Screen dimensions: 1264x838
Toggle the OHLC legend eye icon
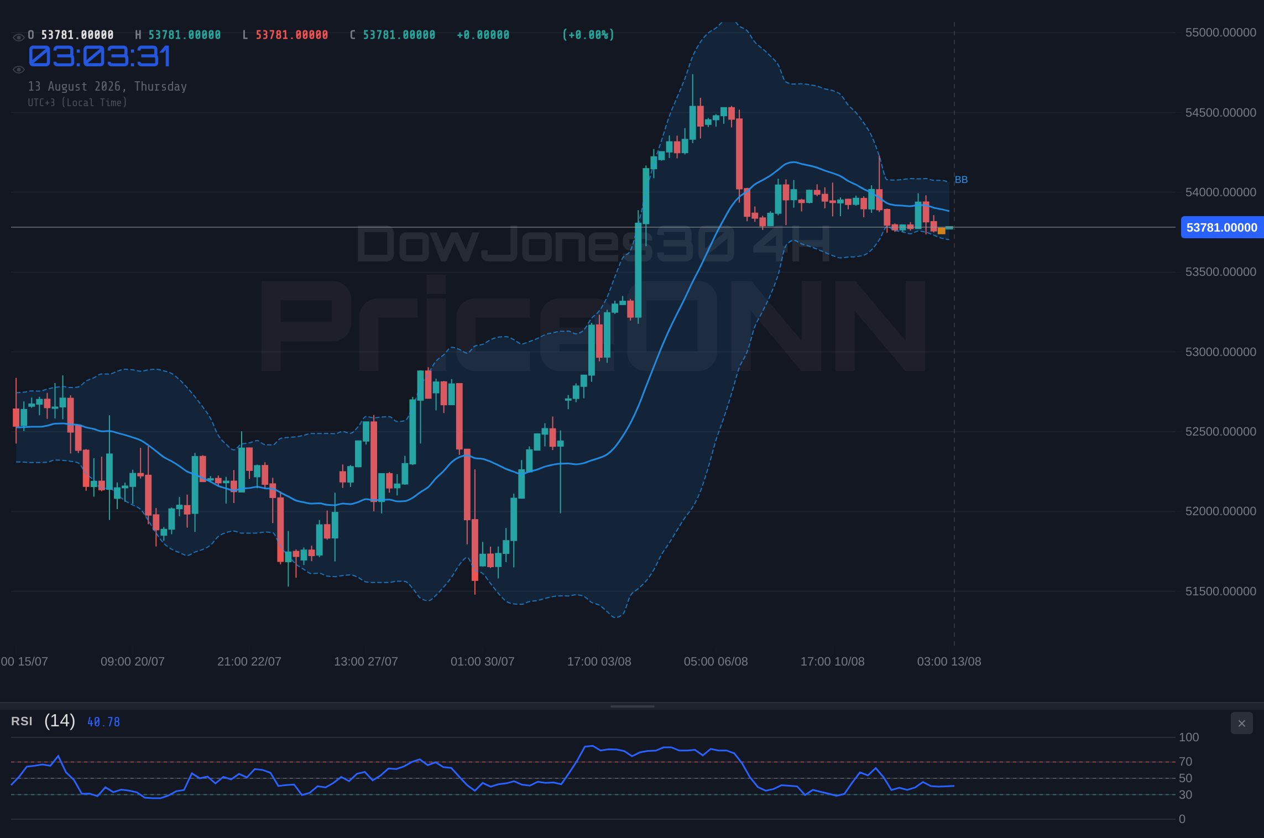pyautogui.click(x=18, y=38)
